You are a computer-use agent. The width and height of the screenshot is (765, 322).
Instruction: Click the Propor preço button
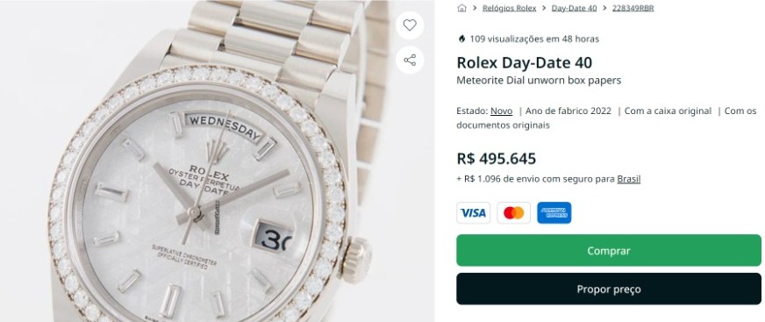coord(608,289)
